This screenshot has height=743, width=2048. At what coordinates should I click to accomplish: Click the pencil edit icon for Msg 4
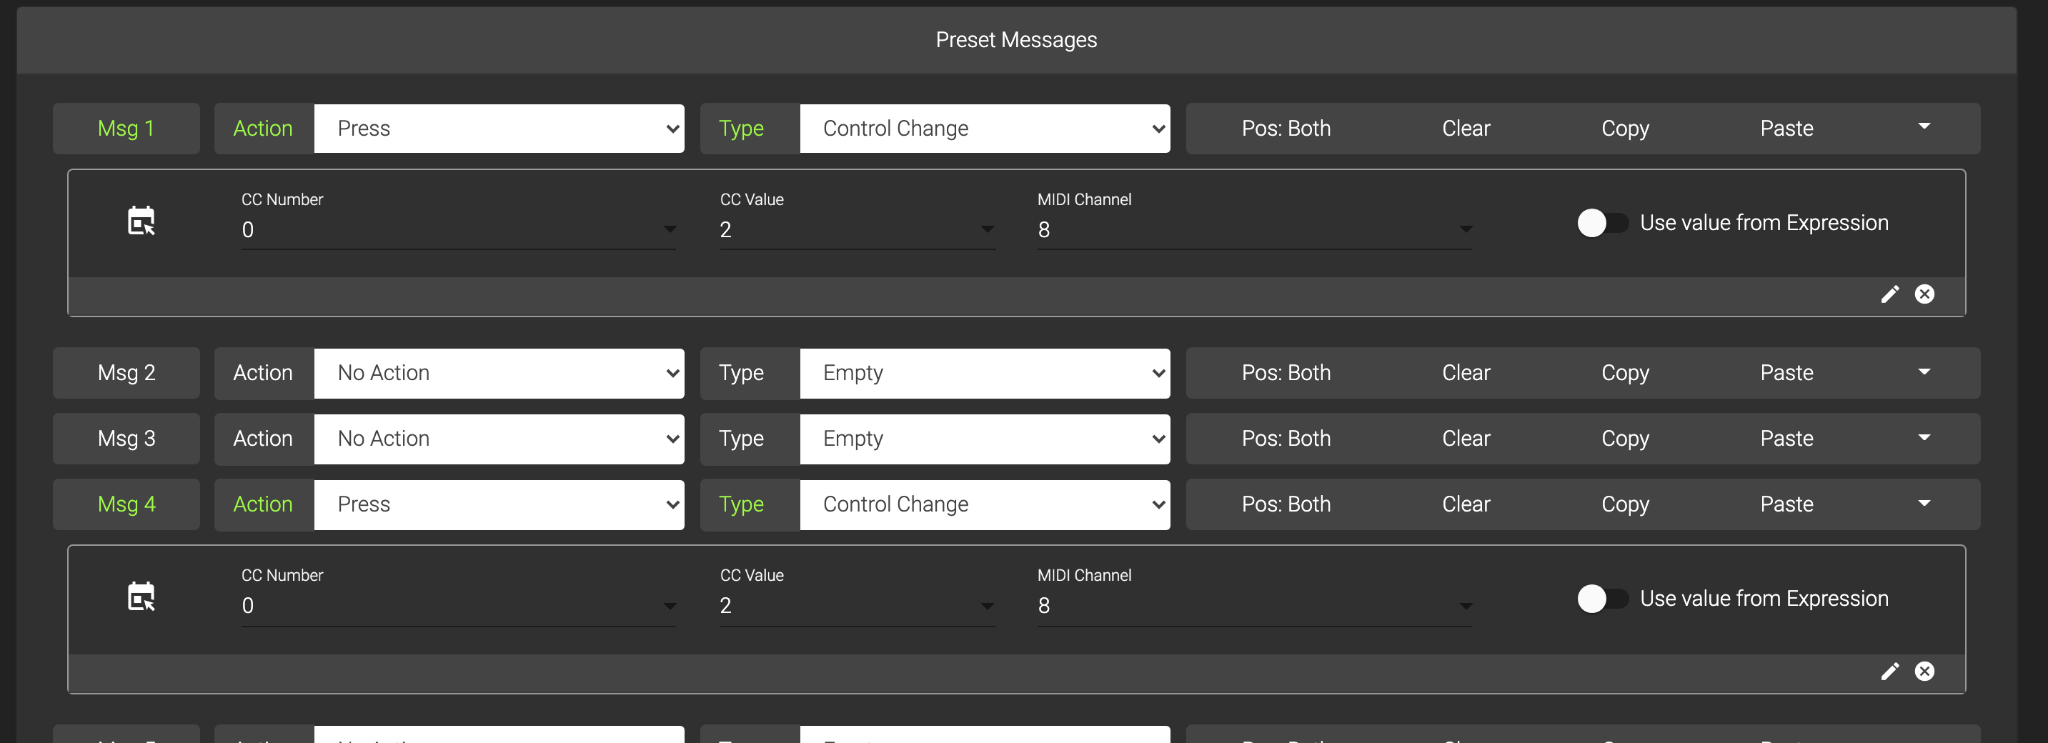click(x=1890, y=672)
